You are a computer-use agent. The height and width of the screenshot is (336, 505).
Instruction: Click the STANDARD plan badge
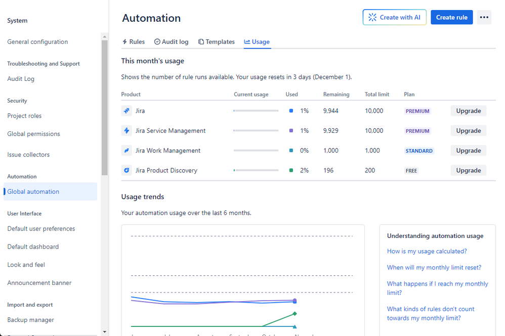click(x=419, y=151)
